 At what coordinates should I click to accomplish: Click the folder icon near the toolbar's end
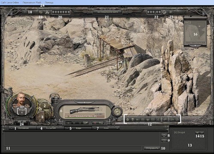coord(172,119)
